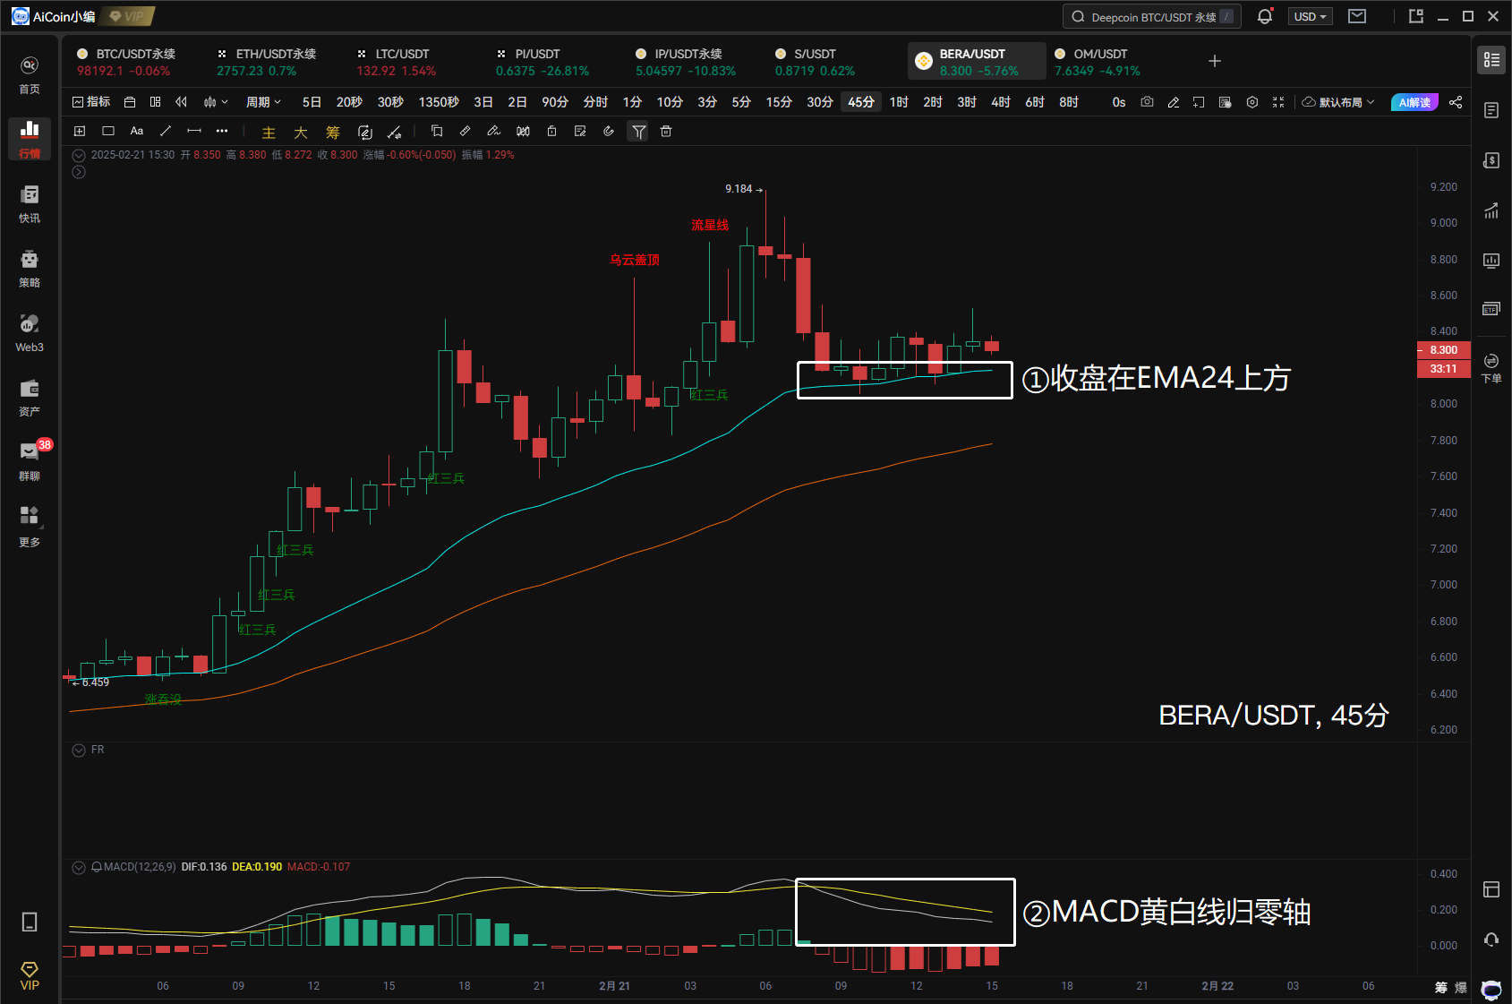Toggle the alert bell on MACD indicator
Image resolution: width=1512 pixels, height=1004 pixels.
point(97,867)
